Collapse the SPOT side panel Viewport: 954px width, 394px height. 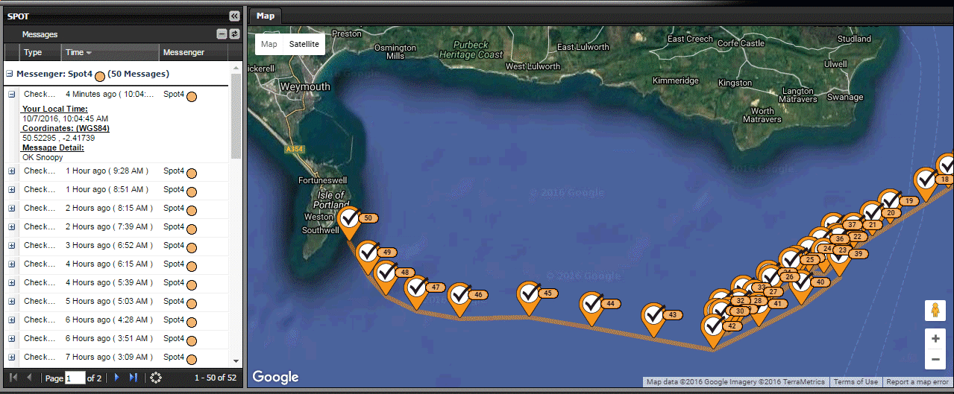coord(234,16)
